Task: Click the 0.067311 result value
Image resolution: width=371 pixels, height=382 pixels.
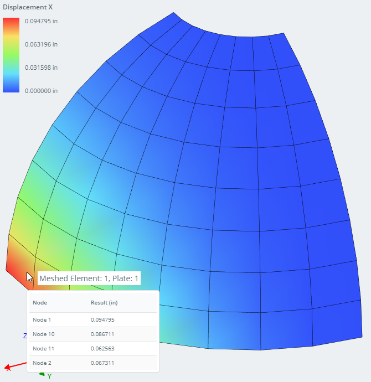Action: tap(102, 363)
